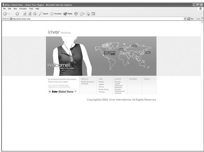
Task: Open the Czech regional site link
Action: 117,84
